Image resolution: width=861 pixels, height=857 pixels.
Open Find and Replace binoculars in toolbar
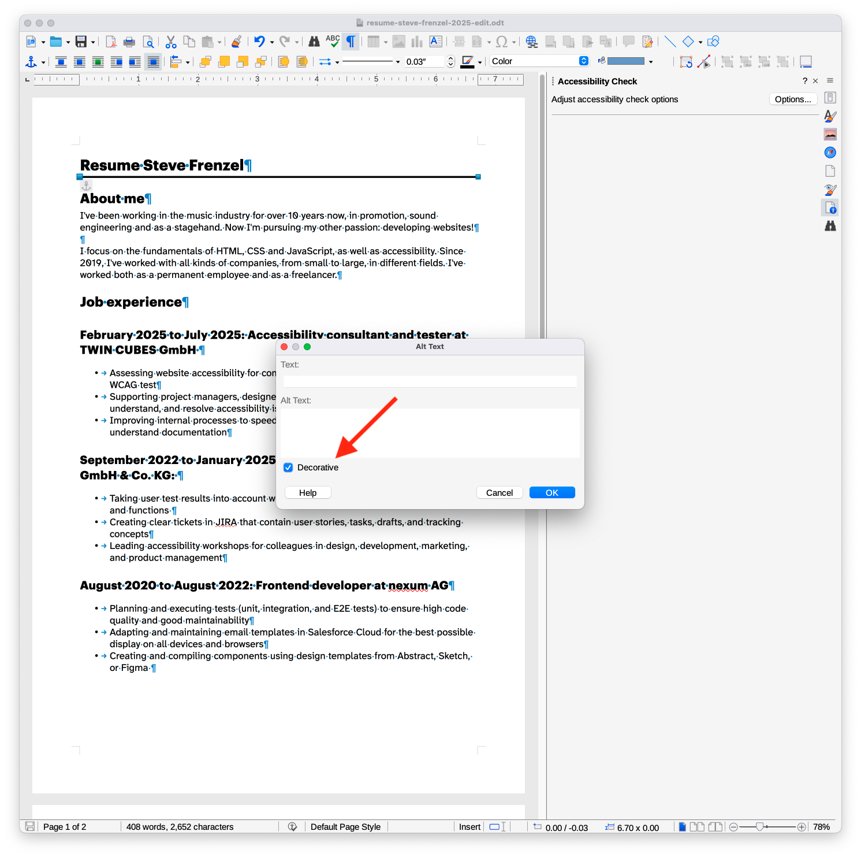tap(314, 42)
